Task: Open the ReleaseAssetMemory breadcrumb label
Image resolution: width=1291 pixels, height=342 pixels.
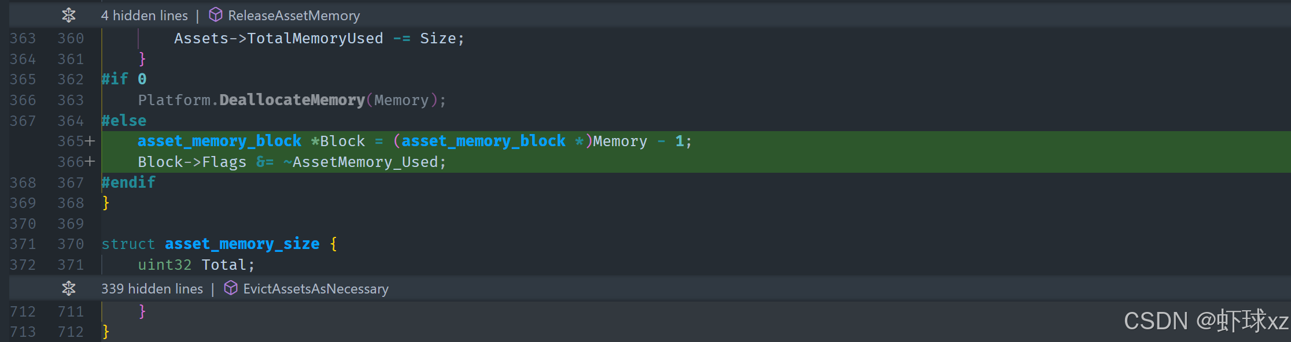Action: click(x=294, y=16)
